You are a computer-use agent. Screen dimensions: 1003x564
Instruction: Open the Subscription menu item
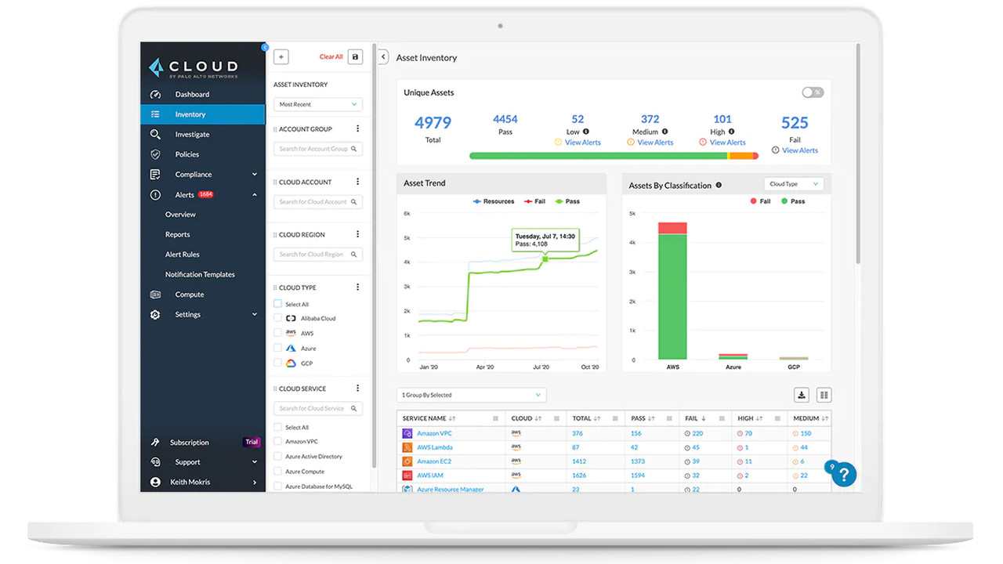coord(190,443)
